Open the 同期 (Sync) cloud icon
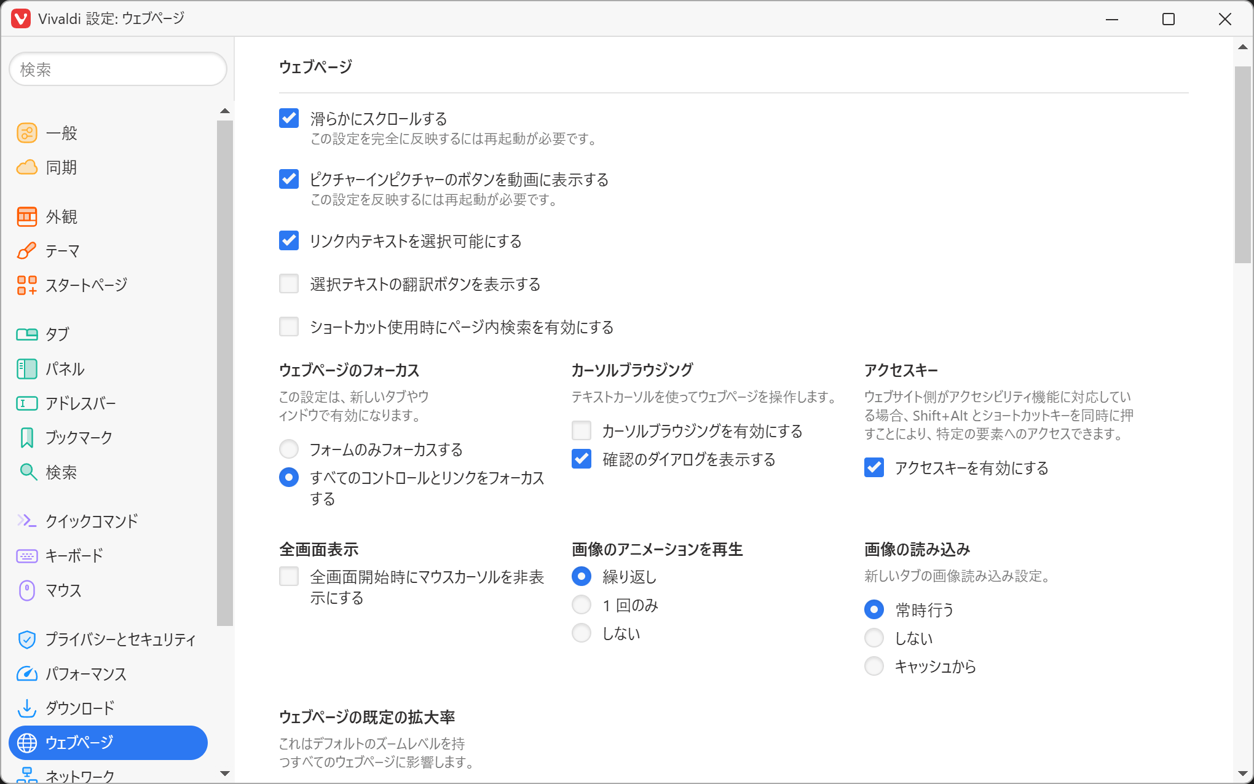The width and height of the screenshot is (1254, 784). click(x=26, y=167)
